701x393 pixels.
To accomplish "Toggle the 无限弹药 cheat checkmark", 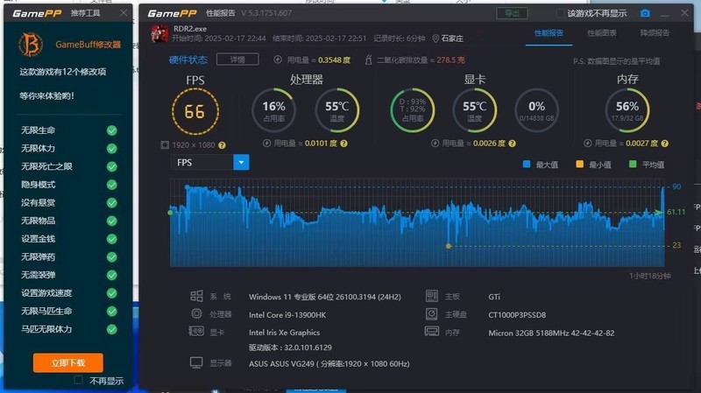I will (x=112, y=256).
